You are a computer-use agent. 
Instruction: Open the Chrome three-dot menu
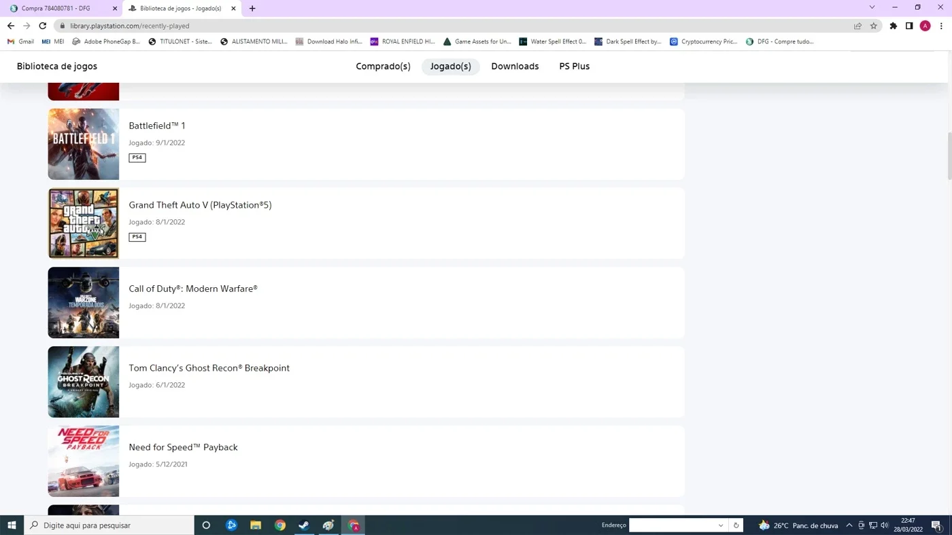click(x=942, y=26)
